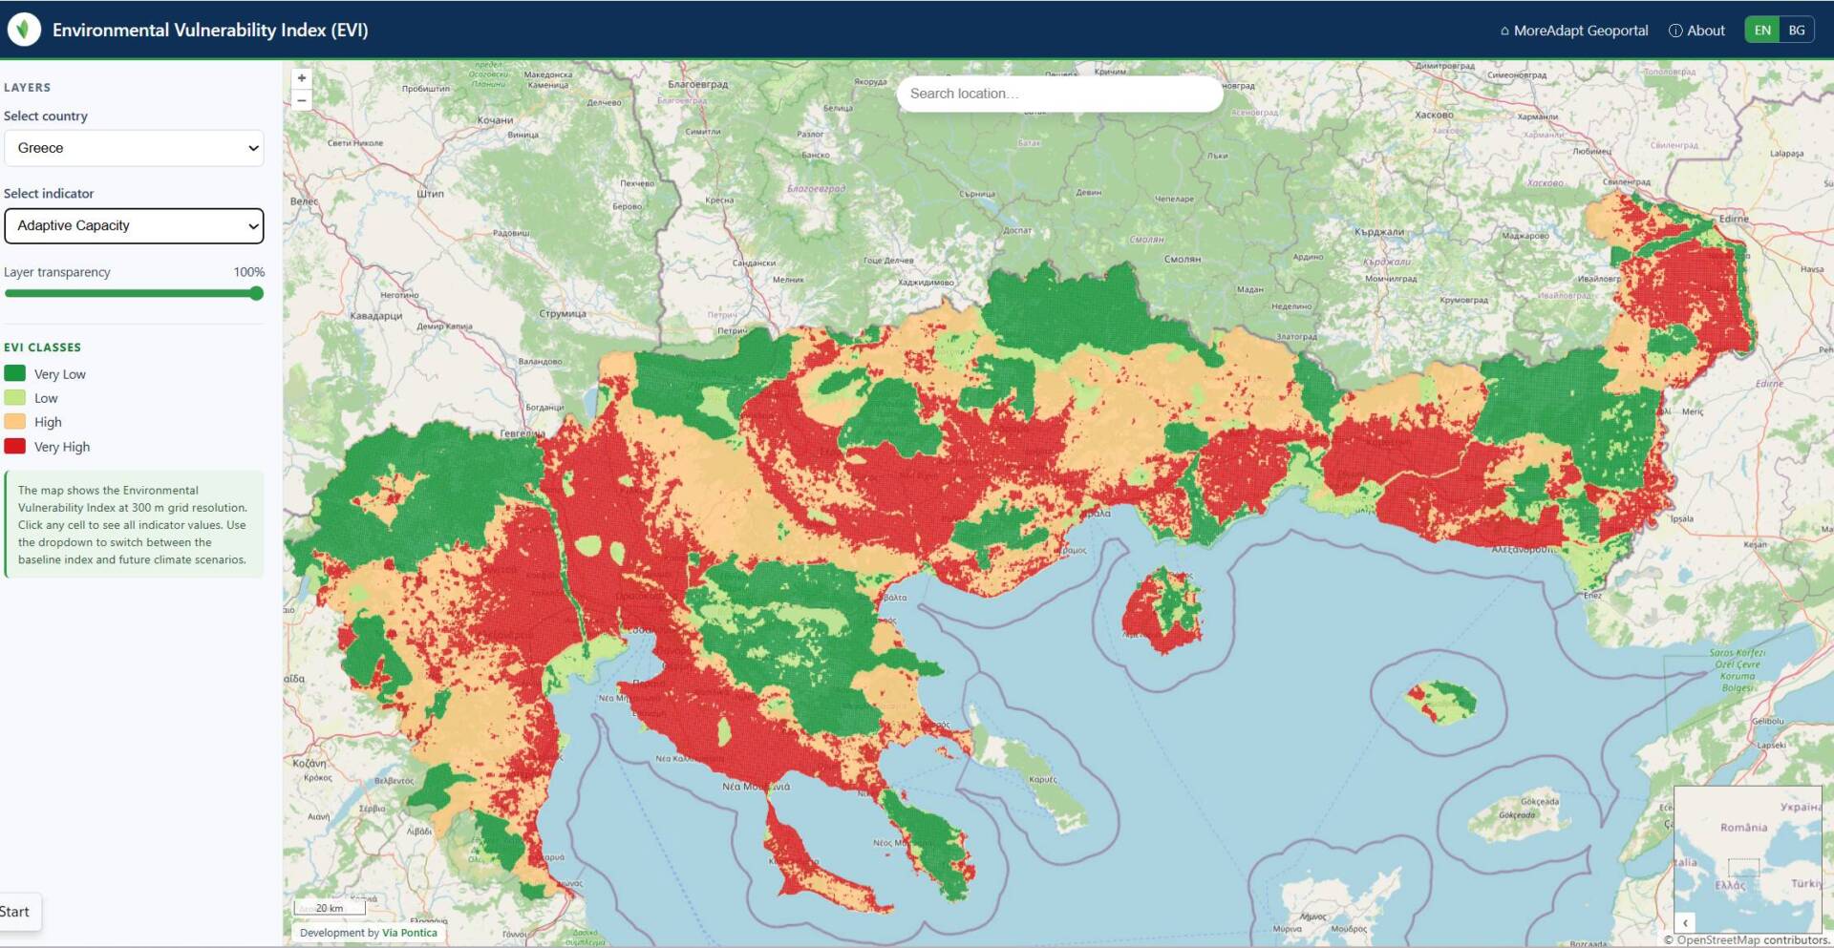Switch language to EN
Screen dimensions: 1834x948
tap(1762, 30)
